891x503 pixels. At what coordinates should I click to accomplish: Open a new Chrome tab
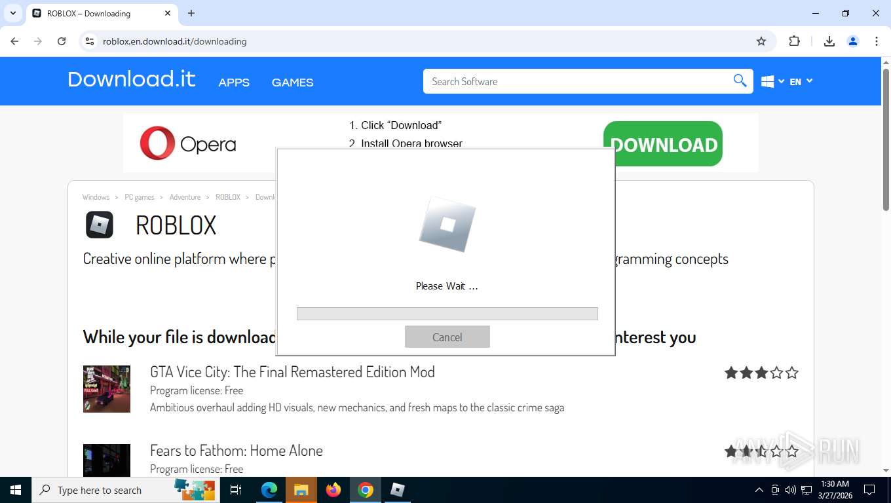click(191, 13)
